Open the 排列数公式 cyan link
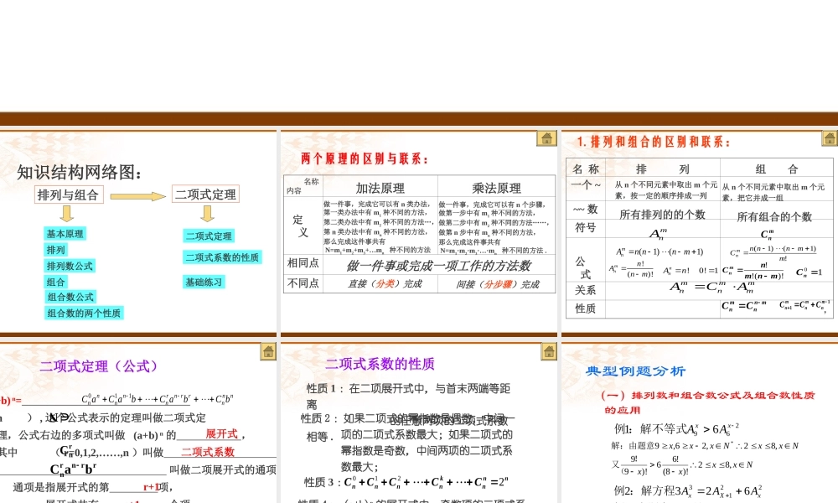The image size is (838, 503). (70, 266)
